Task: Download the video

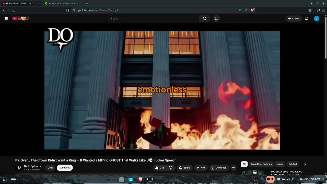Action: click(219, 168)
